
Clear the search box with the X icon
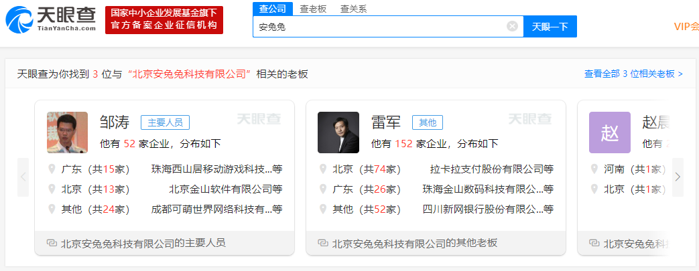(x=512, y=26)
